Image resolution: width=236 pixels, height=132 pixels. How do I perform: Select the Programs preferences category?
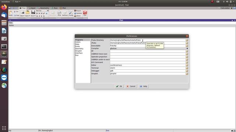tap(79, 40)
